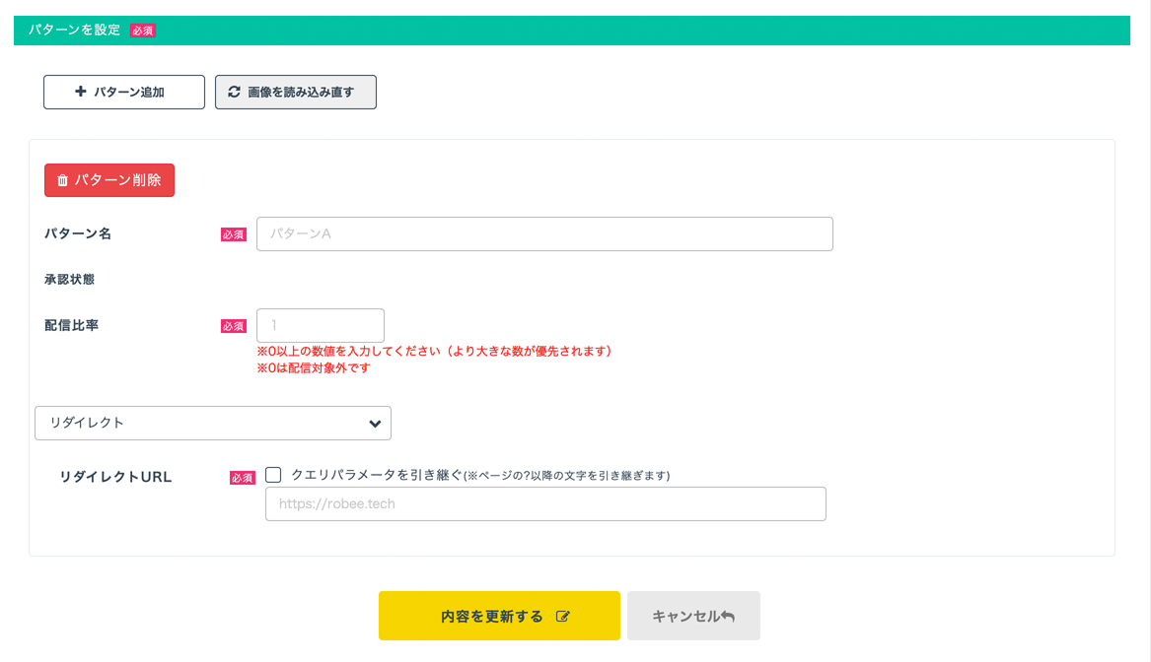Enable the クエリパラメータを引き継ぐ checkbox
The height and width of the screenshot is (662, 1151).
pos(273,475)
